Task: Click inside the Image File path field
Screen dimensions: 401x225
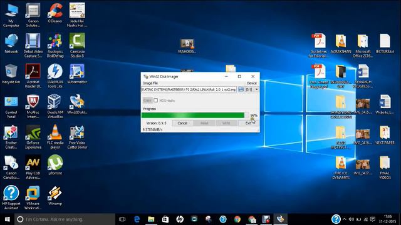Action: [189, 89]
